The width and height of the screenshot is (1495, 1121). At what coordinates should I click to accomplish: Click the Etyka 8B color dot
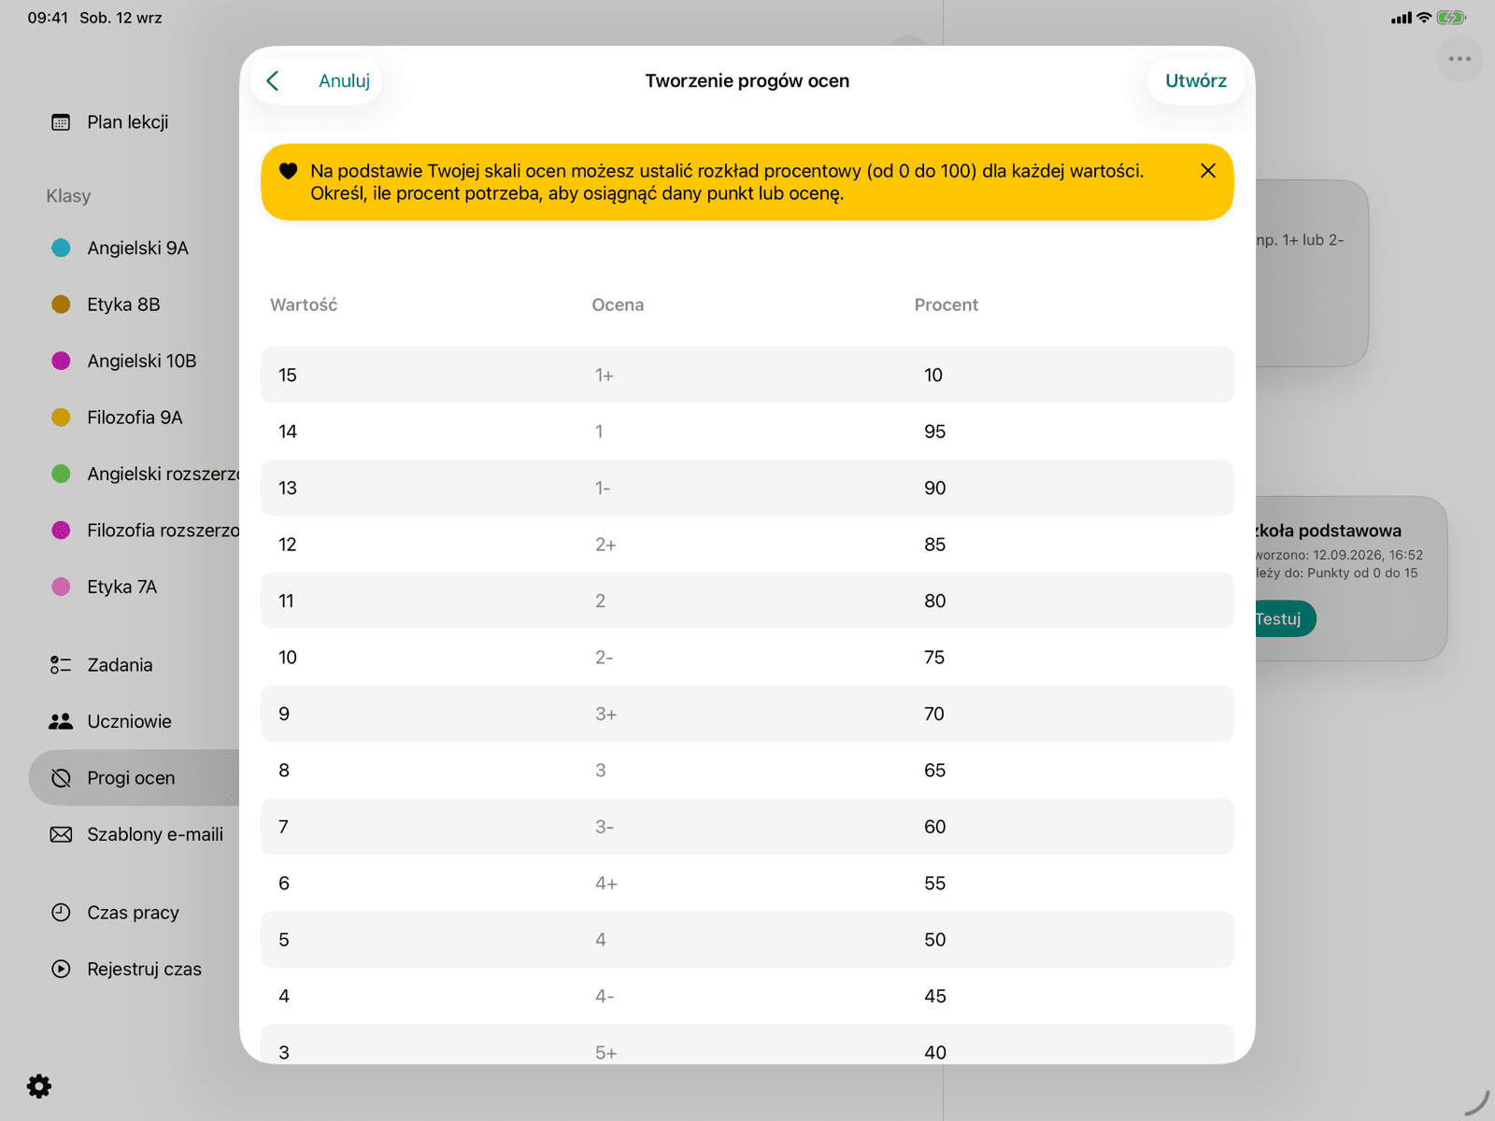61,305
